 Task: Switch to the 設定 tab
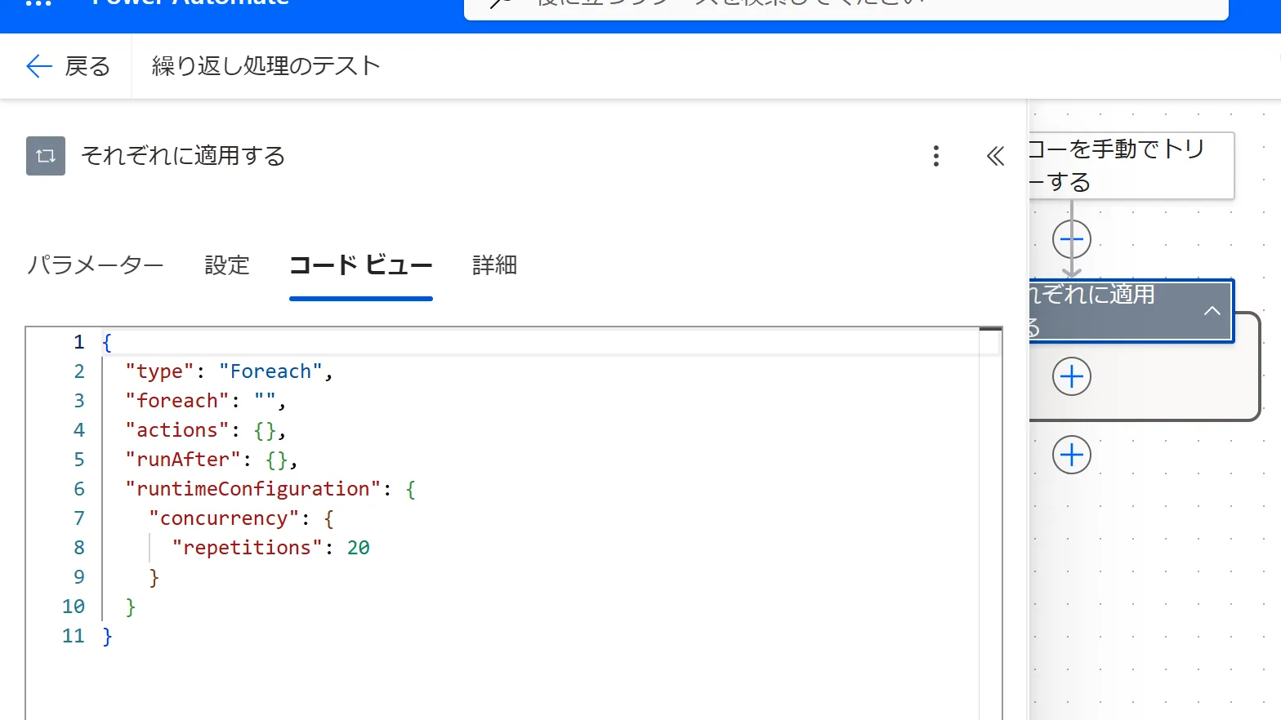point(226,265)
